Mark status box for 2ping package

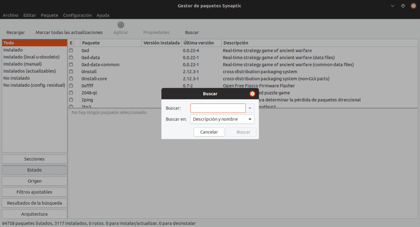(71, 100)
